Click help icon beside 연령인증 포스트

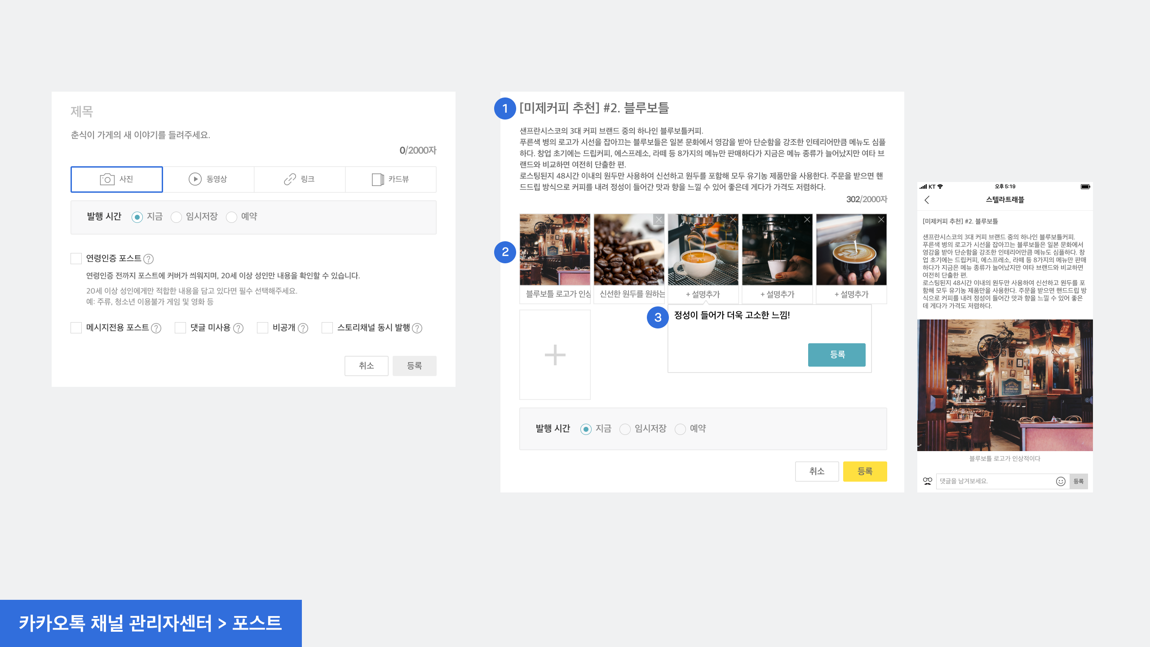tap(148, 259)
